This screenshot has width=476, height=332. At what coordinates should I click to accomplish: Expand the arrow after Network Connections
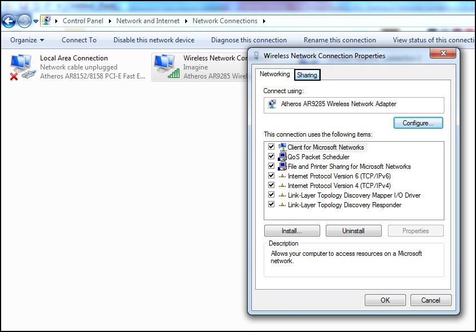(264, 21)
